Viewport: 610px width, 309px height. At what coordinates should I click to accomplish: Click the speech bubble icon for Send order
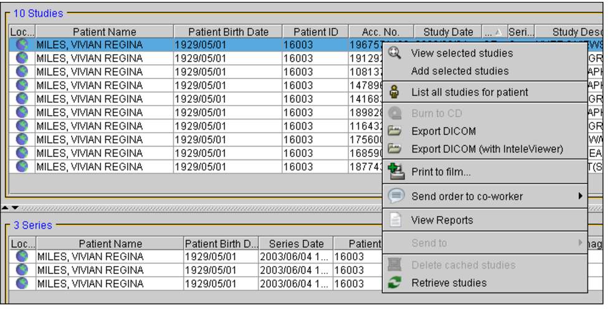click(x=395, y=196)
